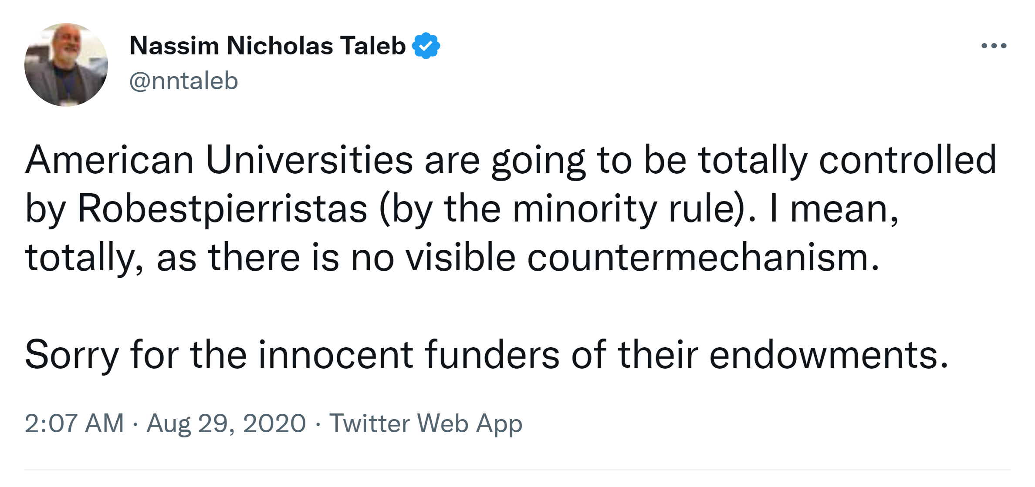The height and width of the screenshot is (487, 1035).
Task: Open the @nntaleb handle link
Action: tap(183, 81)
